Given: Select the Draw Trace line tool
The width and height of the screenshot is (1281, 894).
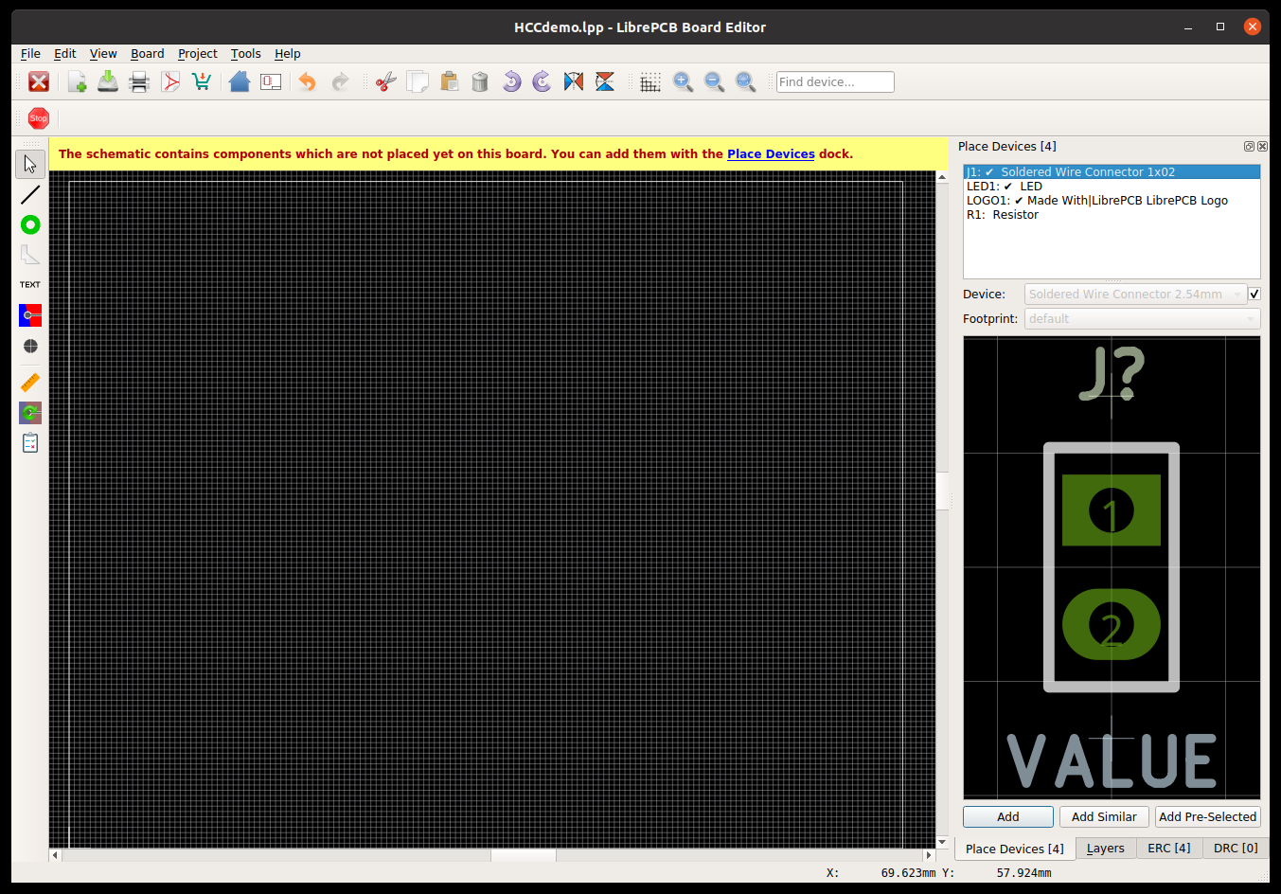Looking at the screenshot, I should click(30, 194).
